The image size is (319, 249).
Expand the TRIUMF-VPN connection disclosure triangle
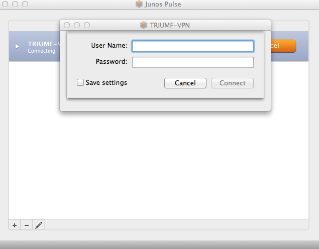point(17,47)
